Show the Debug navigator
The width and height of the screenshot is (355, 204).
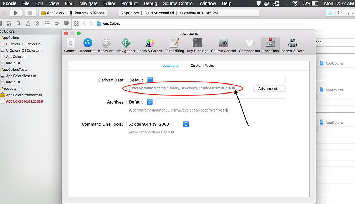(47, 23)
